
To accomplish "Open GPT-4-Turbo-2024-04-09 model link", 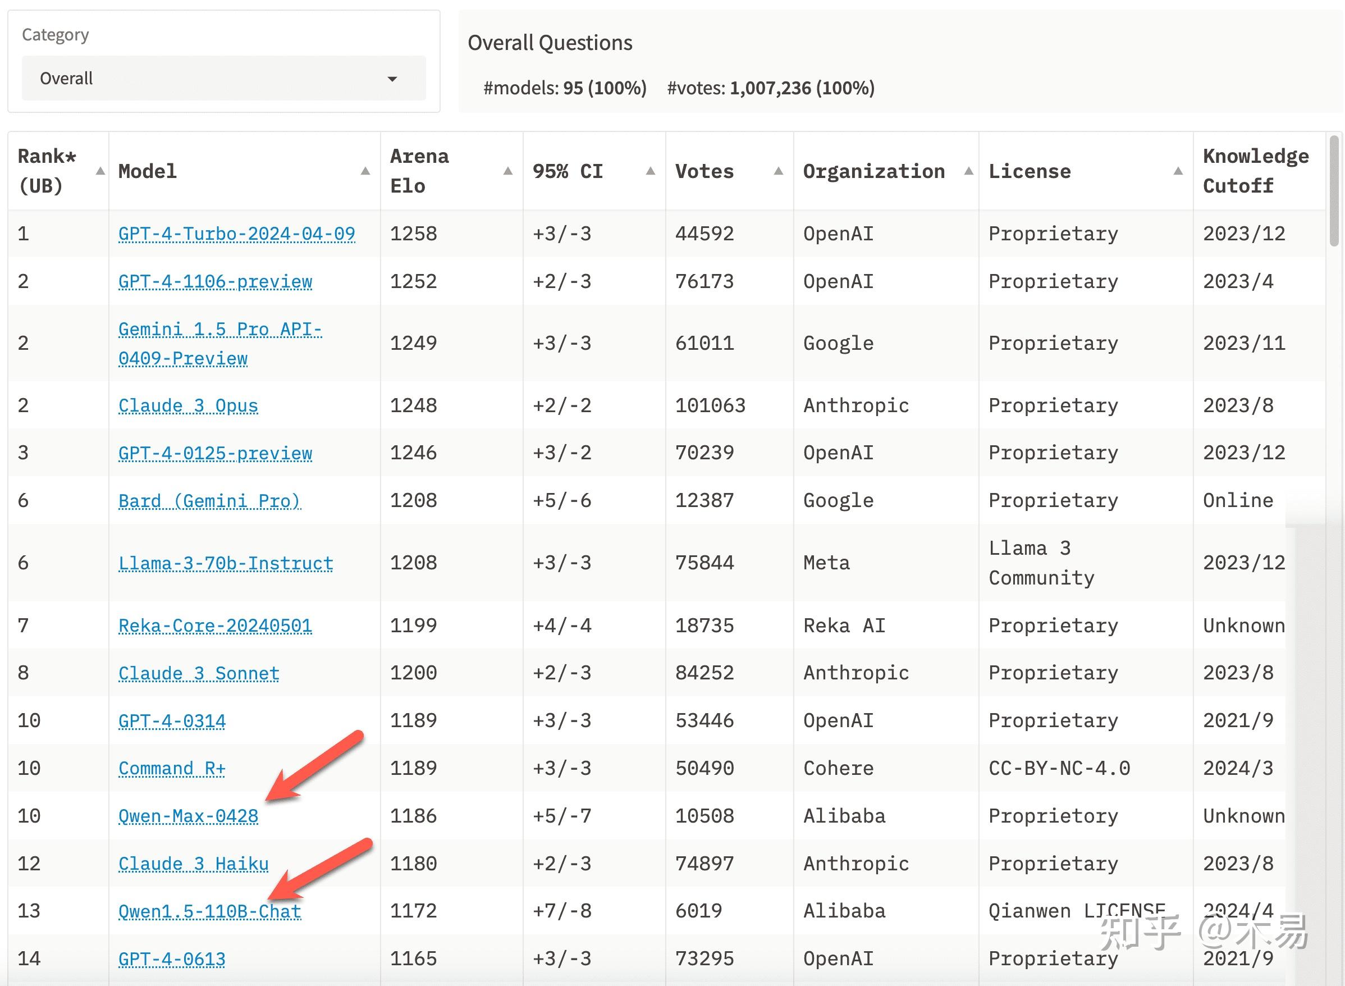I will 236,234.
